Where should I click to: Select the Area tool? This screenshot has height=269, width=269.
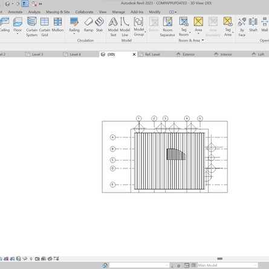198,24
